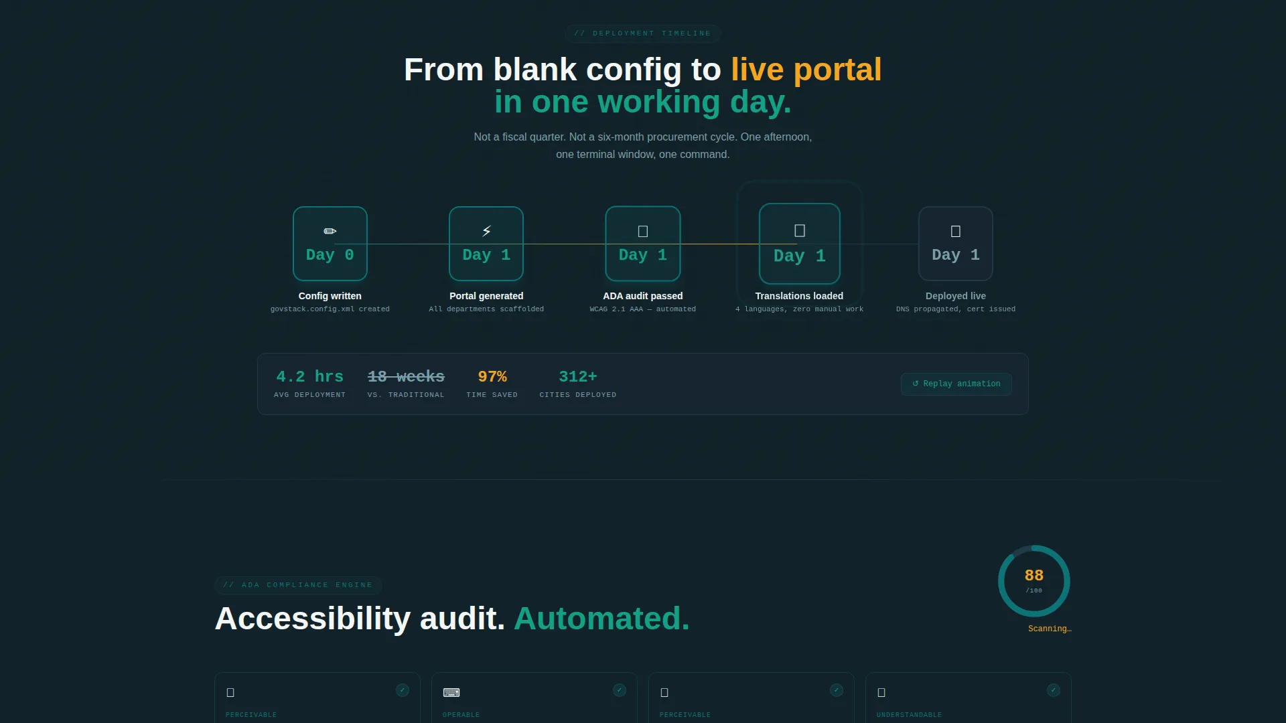Click the 88/100 accessibility score ring

point(1034,581)
